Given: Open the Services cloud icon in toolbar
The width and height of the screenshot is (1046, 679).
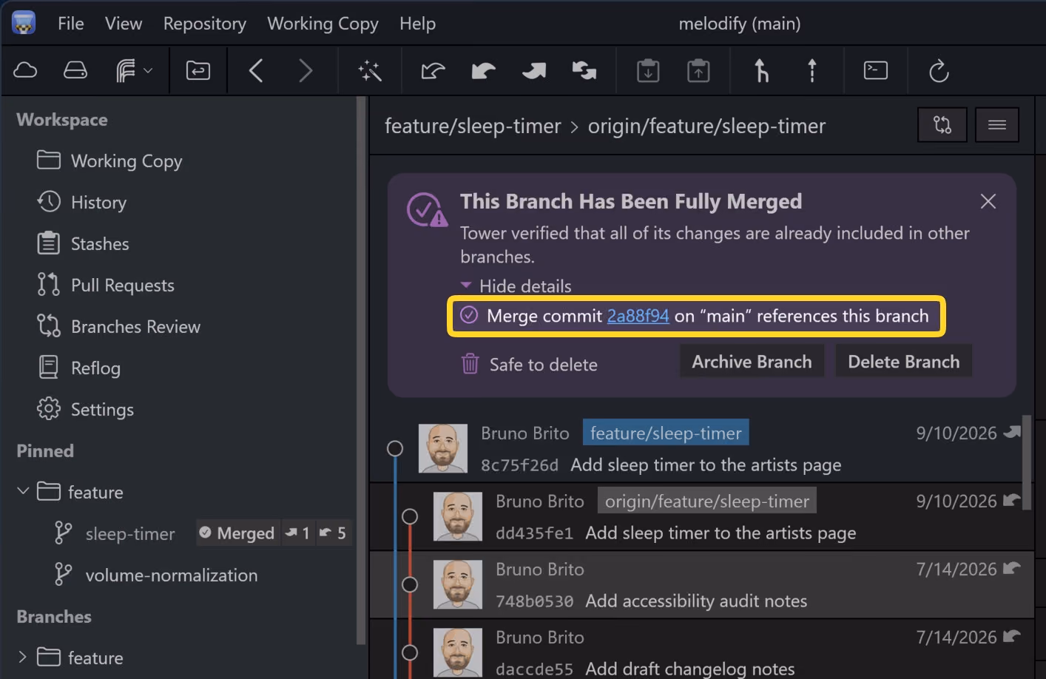Looking at the screenshot, I should [x=25, y=70].
